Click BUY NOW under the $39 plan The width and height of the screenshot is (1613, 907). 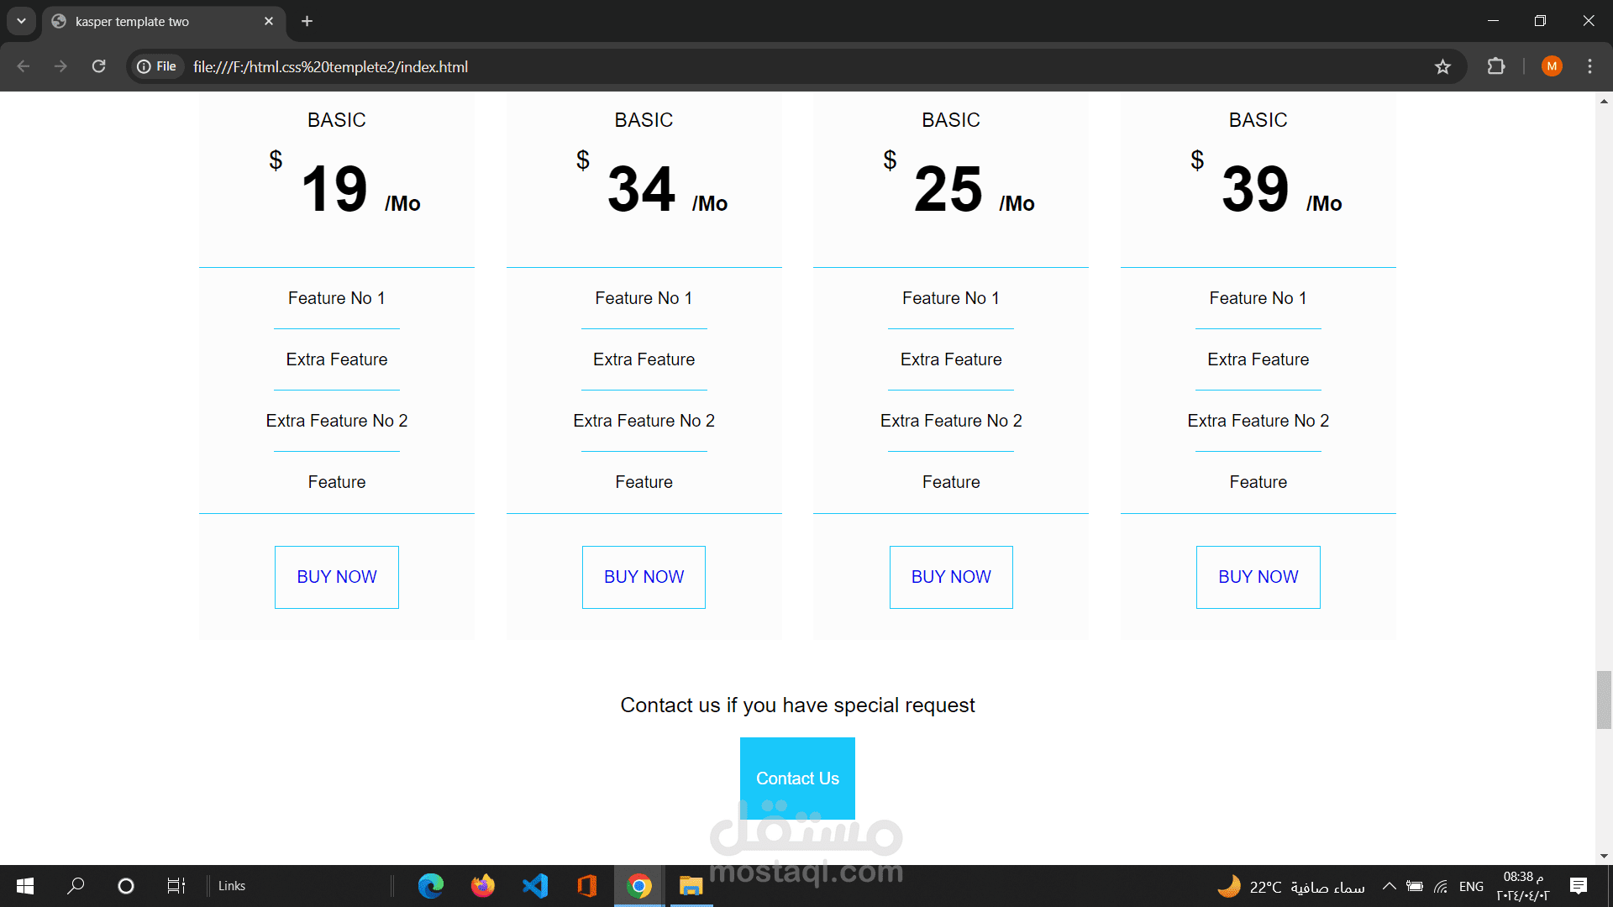[x=1258, y=577]
